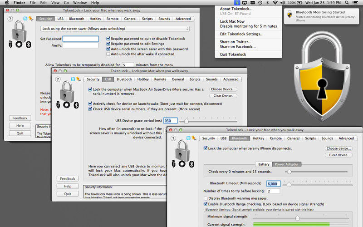363x227 pixels.
Task: Click the Set Password field
Action: [81, 39]
